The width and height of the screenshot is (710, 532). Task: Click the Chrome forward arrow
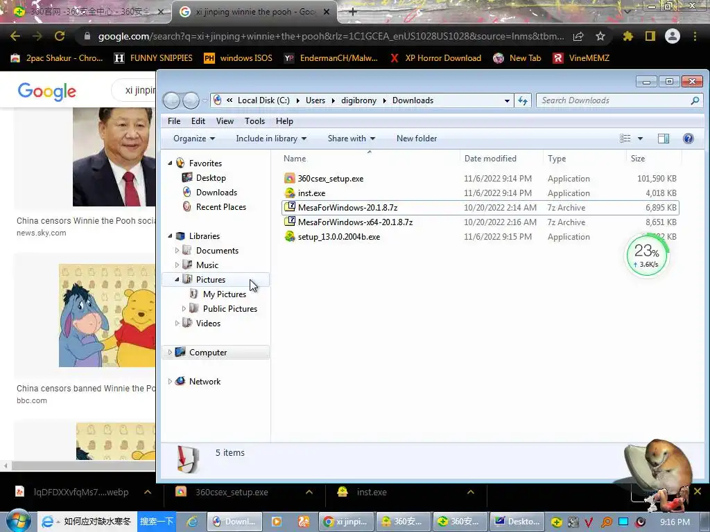coord(37,36)
